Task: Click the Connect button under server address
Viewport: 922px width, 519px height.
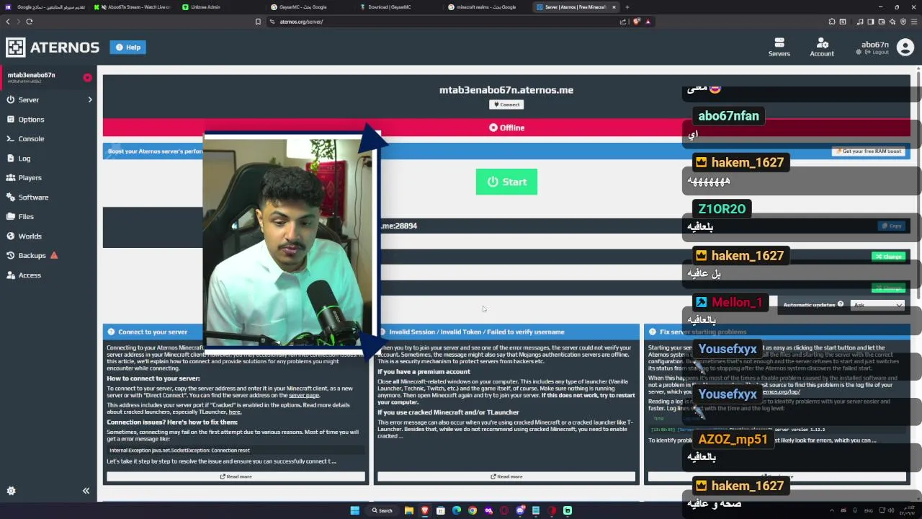Action: (x=506, y=105)
